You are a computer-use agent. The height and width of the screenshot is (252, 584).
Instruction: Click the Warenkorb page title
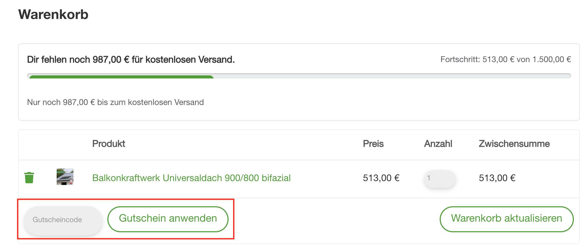[53, 14]
